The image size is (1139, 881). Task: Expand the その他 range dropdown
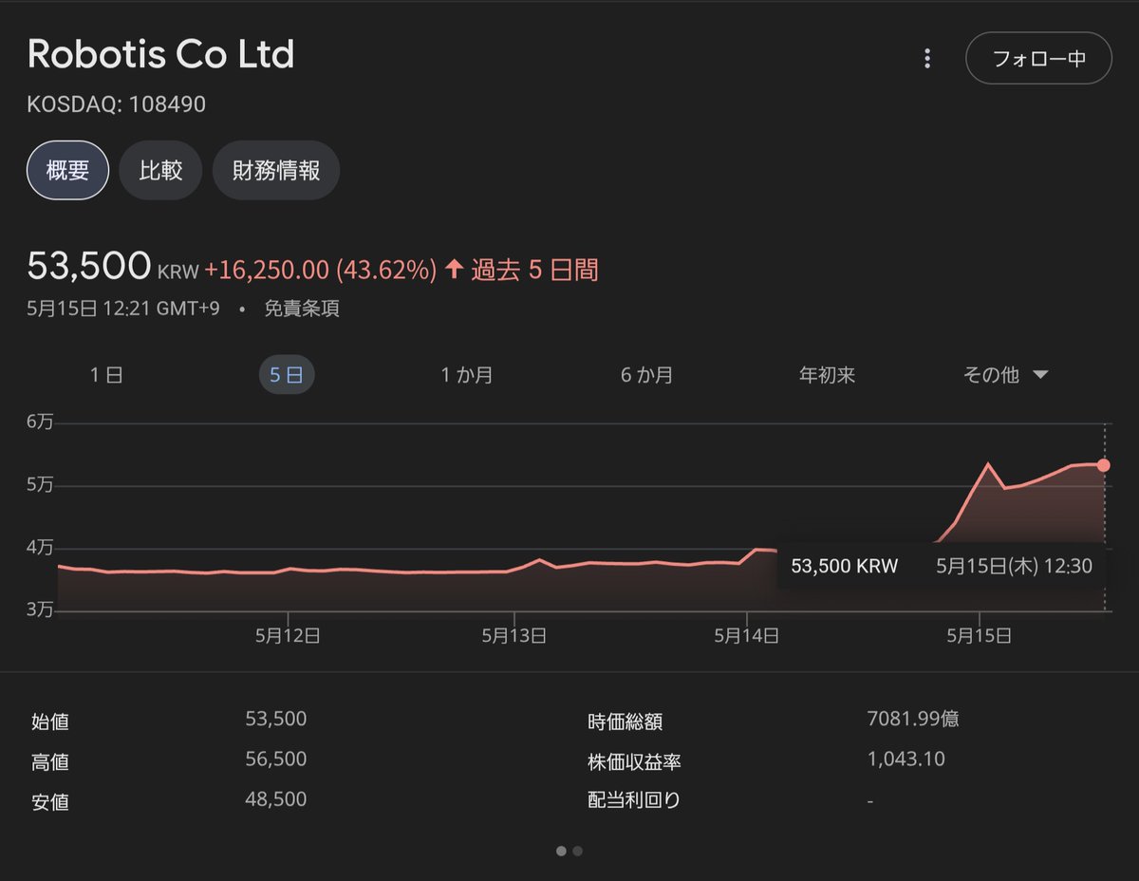[1006, 375]
